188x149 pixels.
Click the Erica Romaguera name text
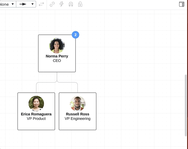[x=36, y=114]
